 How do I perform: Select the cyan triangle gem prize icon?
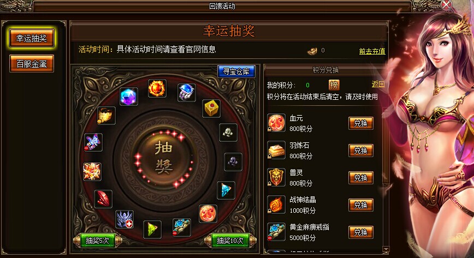tap(226, 190)
